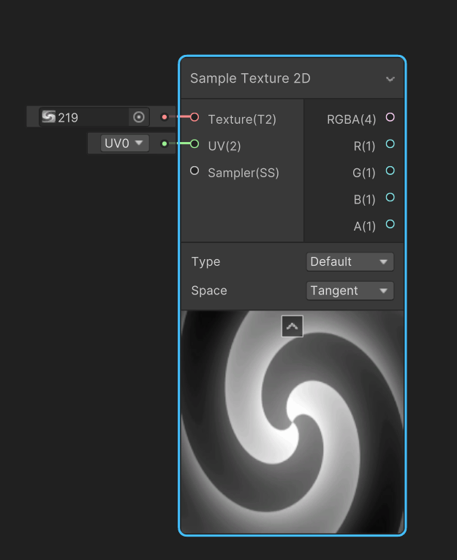Click the Texture(T2) input port
Viewport: 457px width, 560px height.
[194, 117]
